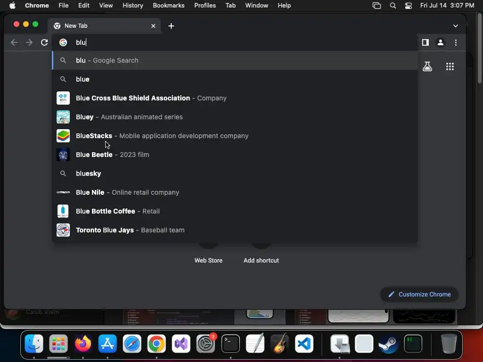Open the Profiles menu
This screenshot has width=483, height=362.
coord(205,6)
